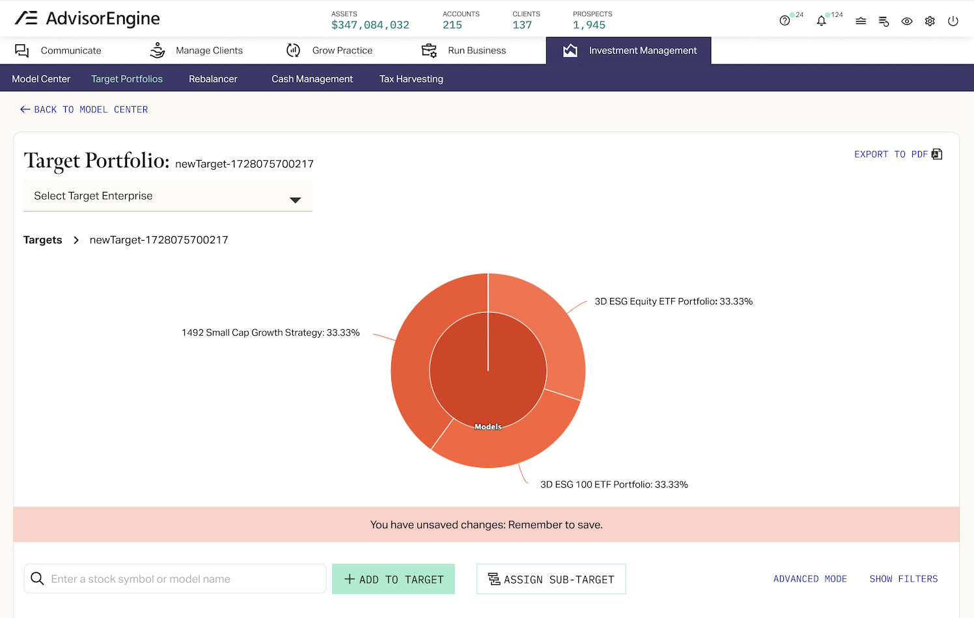Open the Tax Harvesting tab
Image resolution: width=974 pixels, height=618 pixels.
click(411, 79)
